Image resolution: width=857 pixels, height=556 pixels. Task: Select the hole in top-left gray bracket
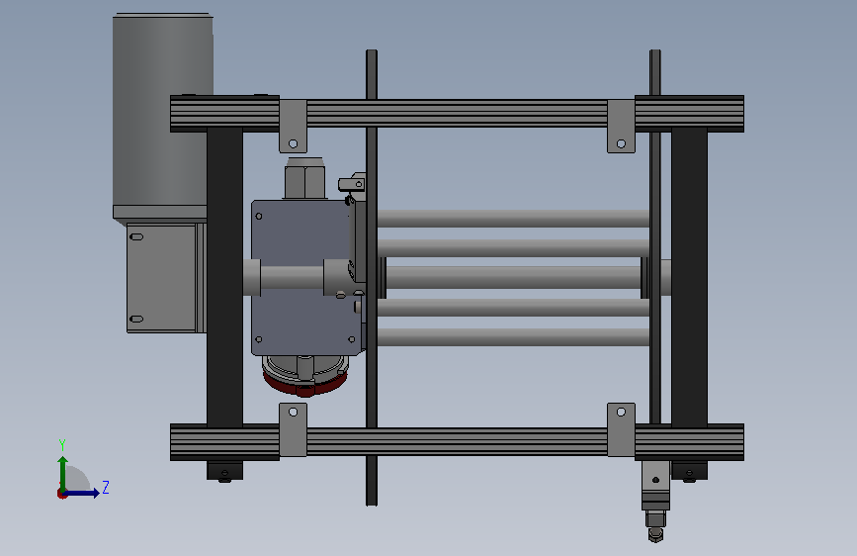pyautogui.click(x=293, y=143)
